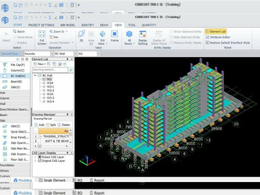This screenshot has height=195, width=260.
Task: Toggle the favorite star for W3-2
Action: point(44,90)
